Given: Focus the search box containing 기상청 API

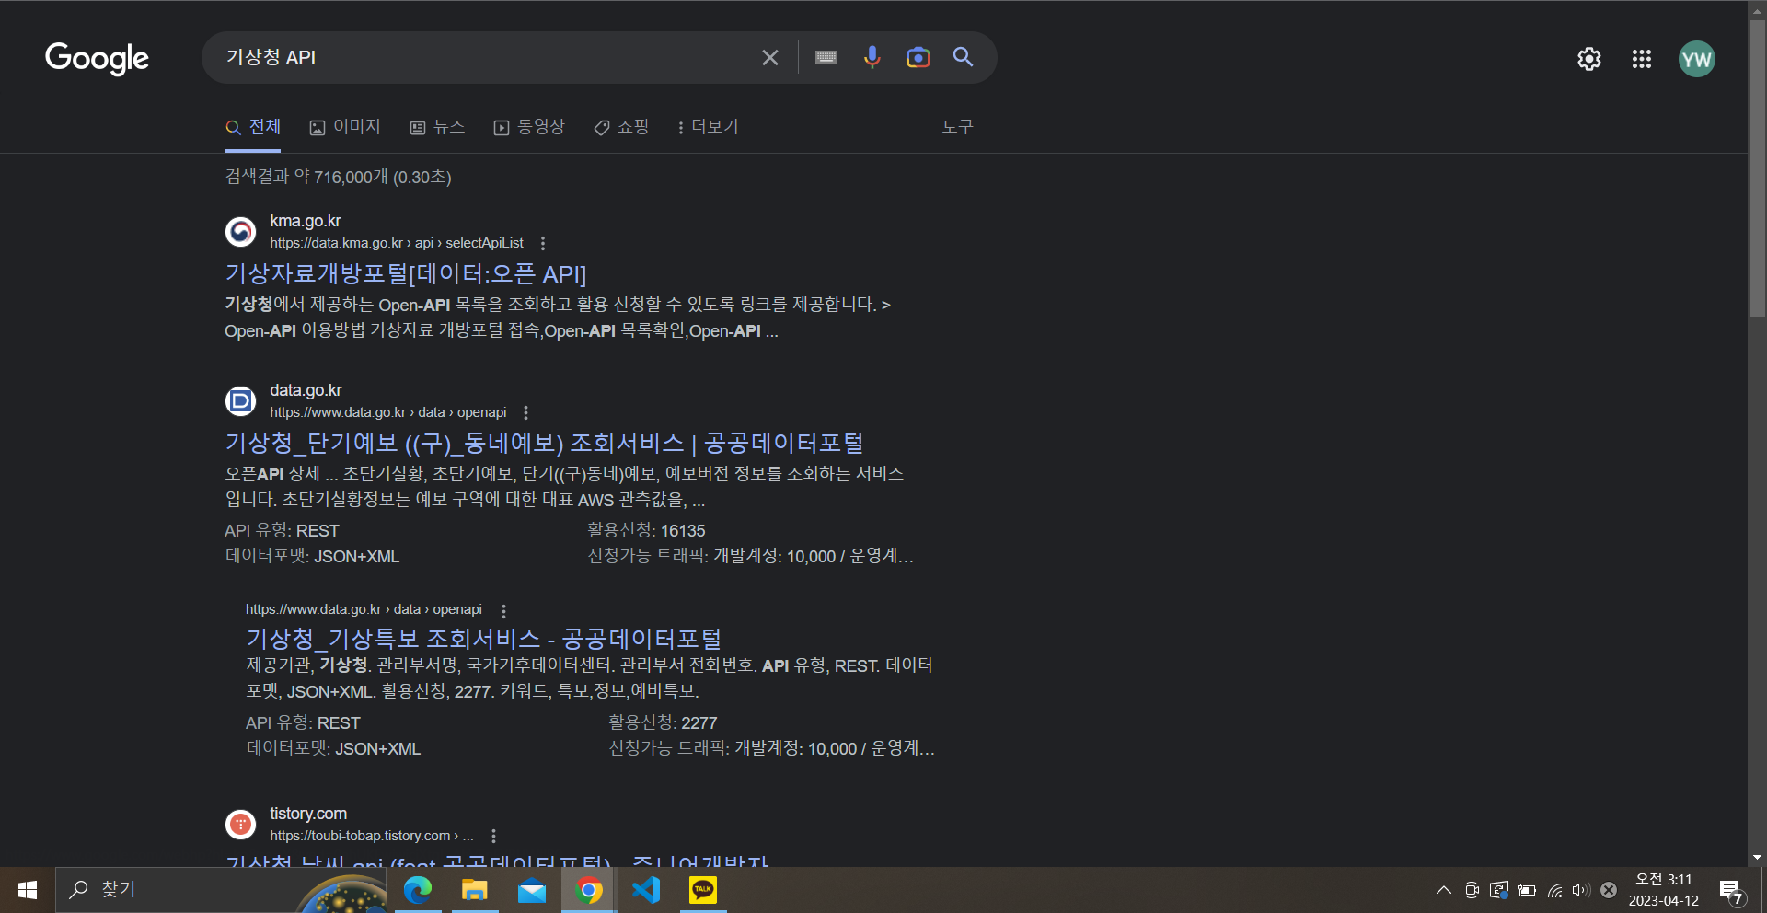Looking at the screenshot, I should 488,57.
